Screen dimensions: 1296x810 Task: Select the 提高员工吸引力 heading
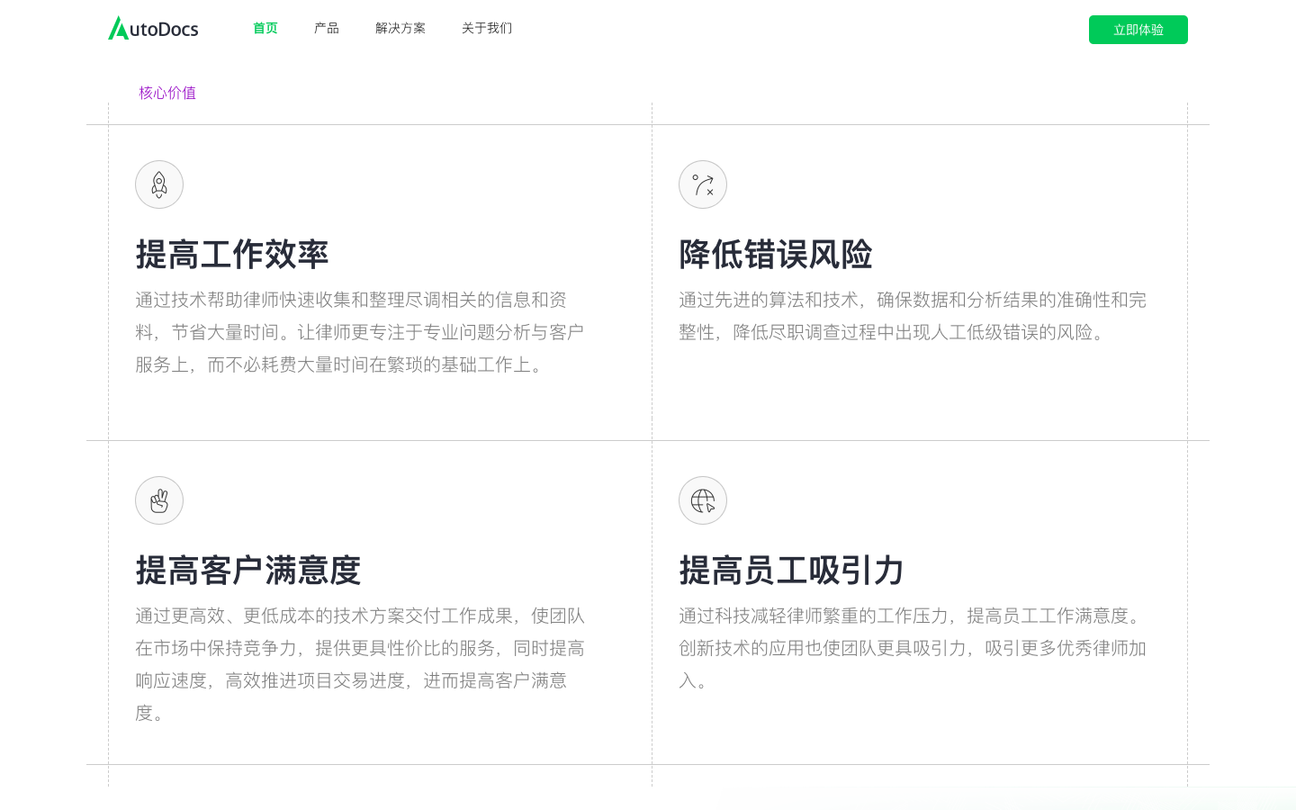point(791,571)
